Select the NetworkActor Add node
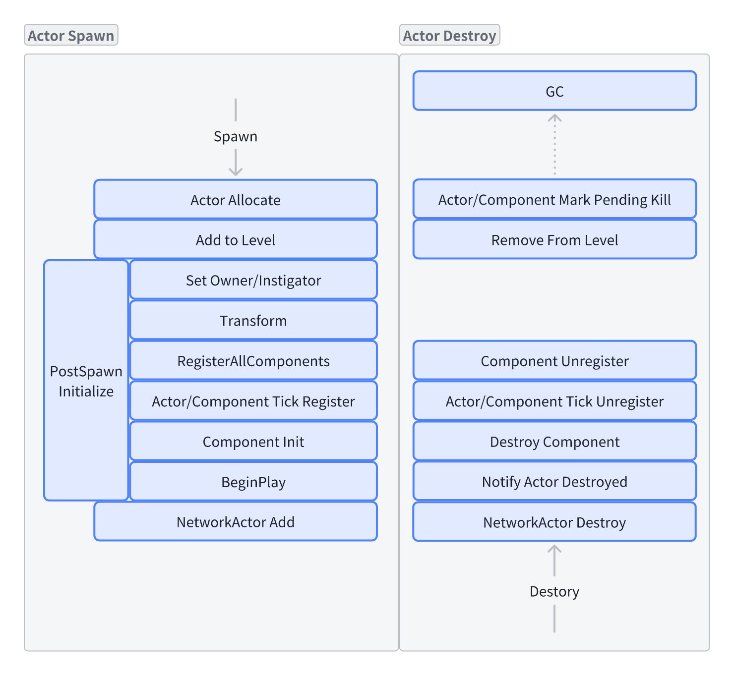 click(x=236, y=521)
